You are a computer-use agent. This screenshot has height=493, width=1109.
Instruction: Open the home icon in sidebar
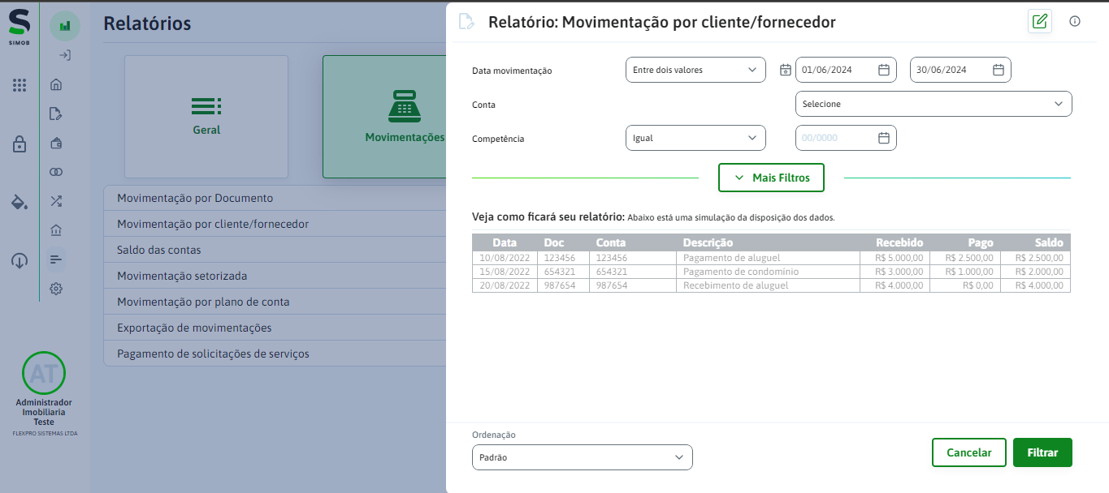[56, 84]
